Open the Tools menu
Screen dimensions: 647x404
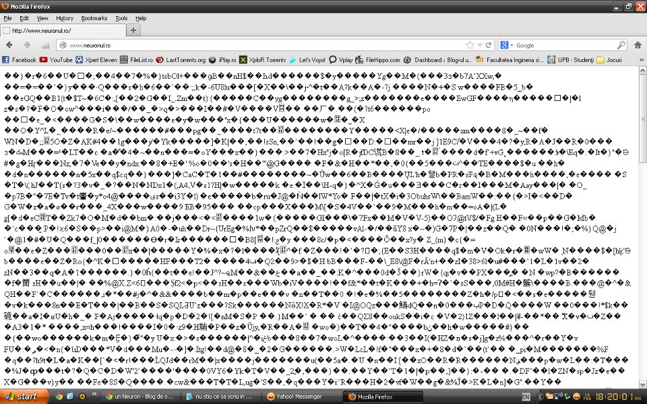(x=121, y=18)
